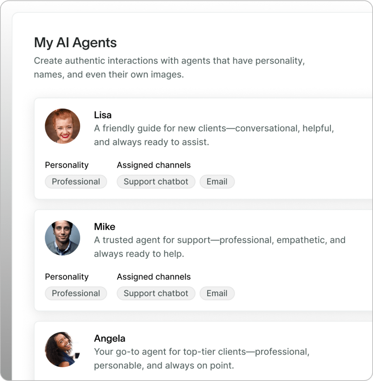Image resolution: width=373 pixels, height=381 pixels.
Task: Click Mike's avatar photo
Action: [63, 238]
